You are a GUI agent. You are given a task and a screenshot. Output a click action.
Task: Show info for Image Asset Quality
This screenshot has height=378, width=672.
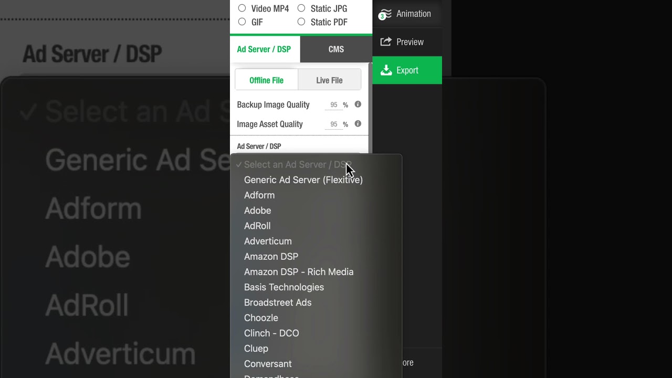[358, 124]
